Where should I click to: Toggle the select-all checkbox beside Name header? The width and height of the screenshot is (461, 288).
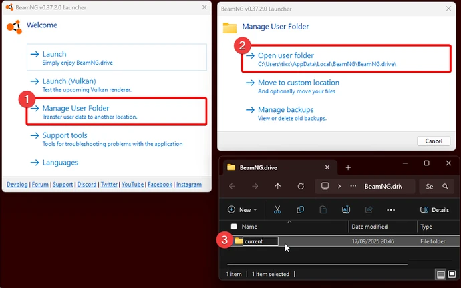click(x=233, y=227)
